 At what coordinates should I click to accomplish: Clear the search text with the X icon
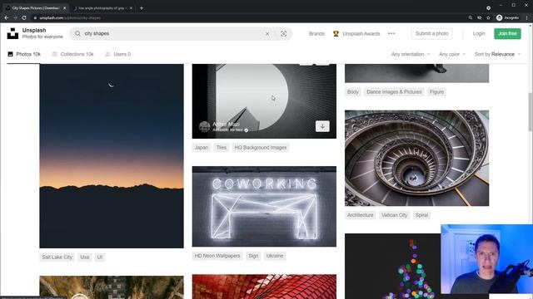tap(267, 33)
